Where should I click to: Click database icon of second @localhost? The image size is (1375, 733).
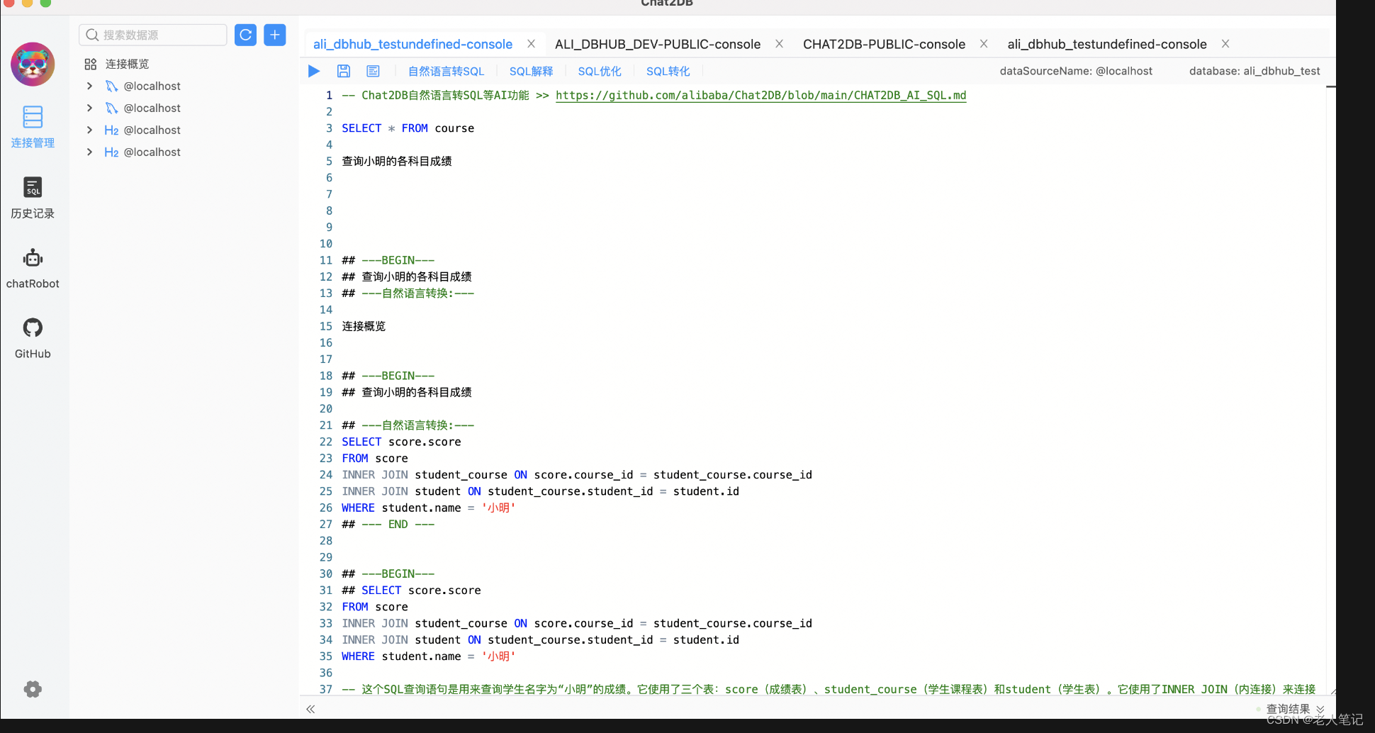click(111, 108)
